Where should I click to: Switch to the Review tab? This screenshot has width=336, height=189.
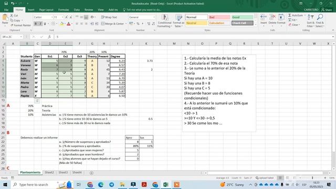tap(89, 9)
